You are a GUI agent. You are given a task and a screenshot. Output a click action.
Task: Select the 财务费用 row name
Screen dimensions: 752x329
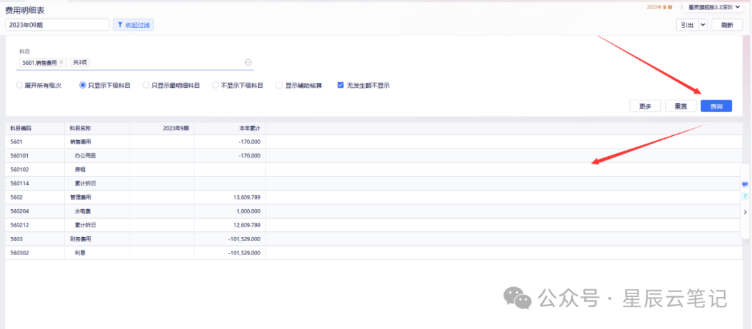[80, 238]
